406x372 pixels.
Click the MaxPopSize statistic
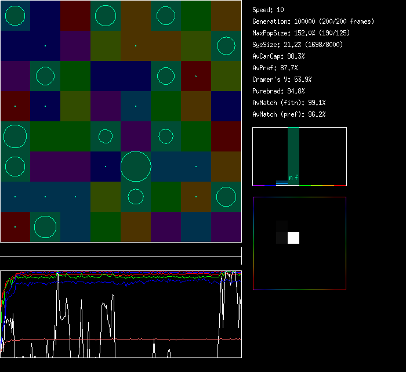tap(300, 33)
